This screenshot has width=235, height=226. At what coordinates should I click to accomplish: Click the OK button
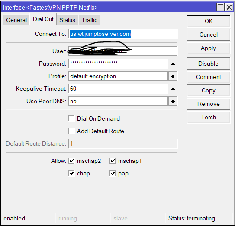tap(208, 21)
